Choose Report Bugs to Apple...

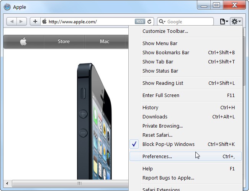click(x=185, y=178)
